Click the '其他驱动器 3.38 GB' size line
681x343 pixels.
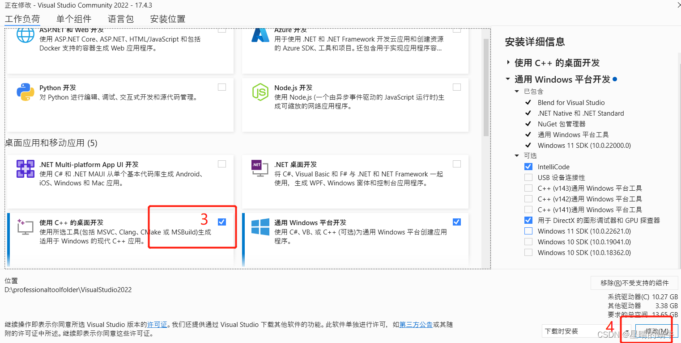pos(643,306)
